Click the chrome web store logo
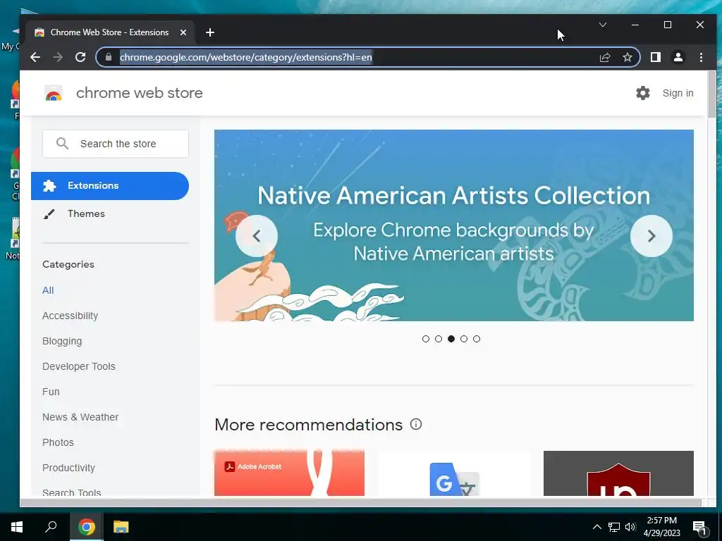Viewport: 722px width, 541px height. coord(54,93)
